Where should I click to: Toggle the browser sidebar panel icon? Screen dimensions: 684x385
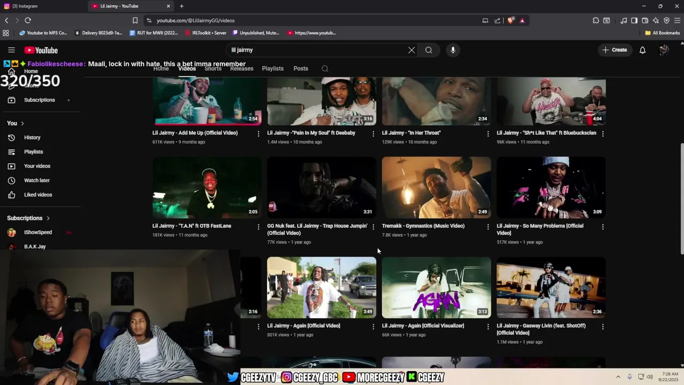(634, 20)
